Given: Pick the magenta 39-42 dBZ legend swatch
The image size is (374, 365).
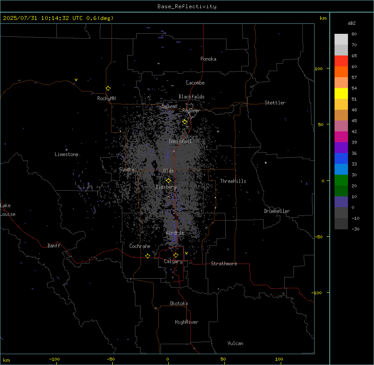Looking at the screenshot, I should [341, 137].
